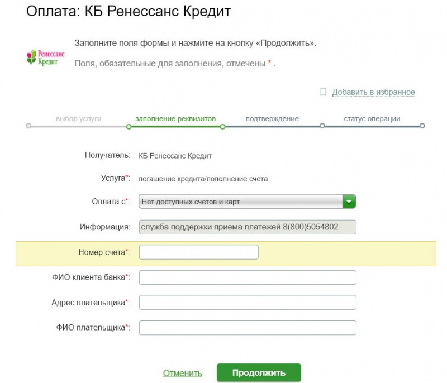
Task: Click the Информация label
Action: (x=105, y=227)
